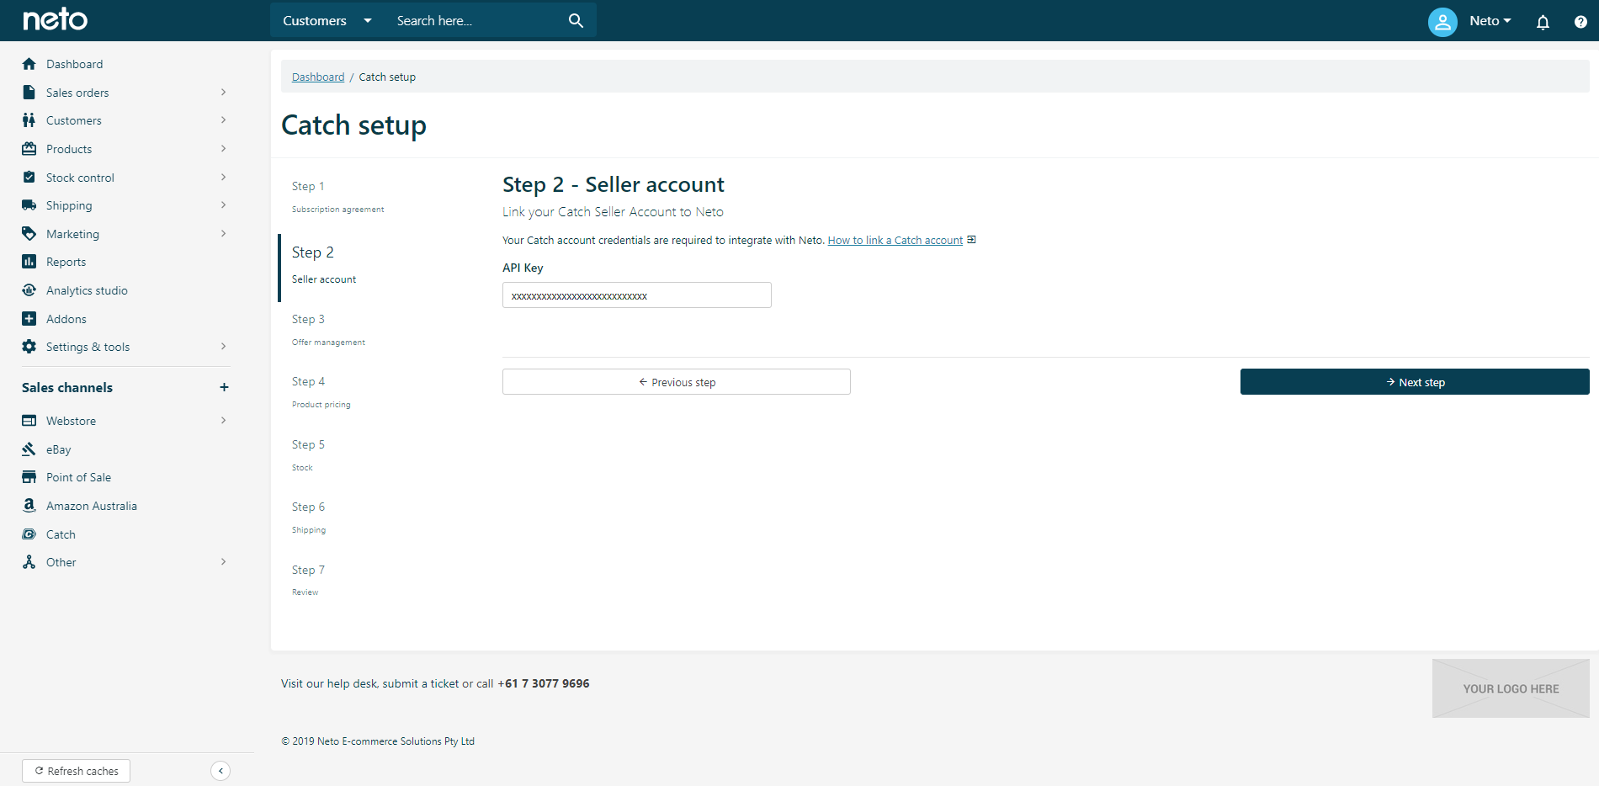Expand the Stock control submenu chevron
This screenshot has height=786, width=1599.
(223, 178)
